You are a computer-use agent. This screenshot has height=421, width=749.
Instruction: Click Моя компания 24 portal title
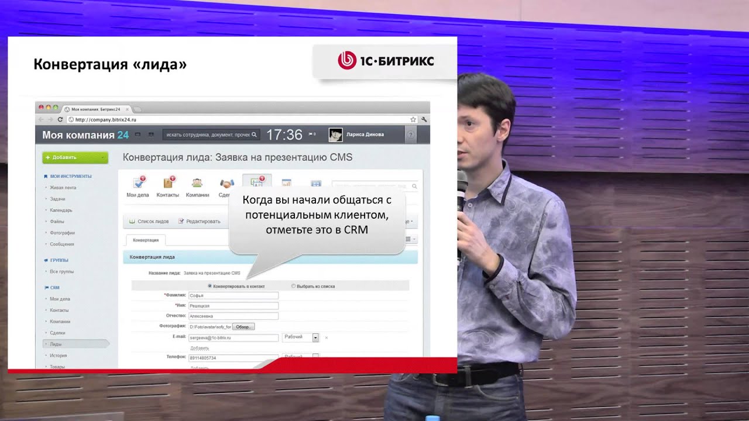click(x=85, y=135)
